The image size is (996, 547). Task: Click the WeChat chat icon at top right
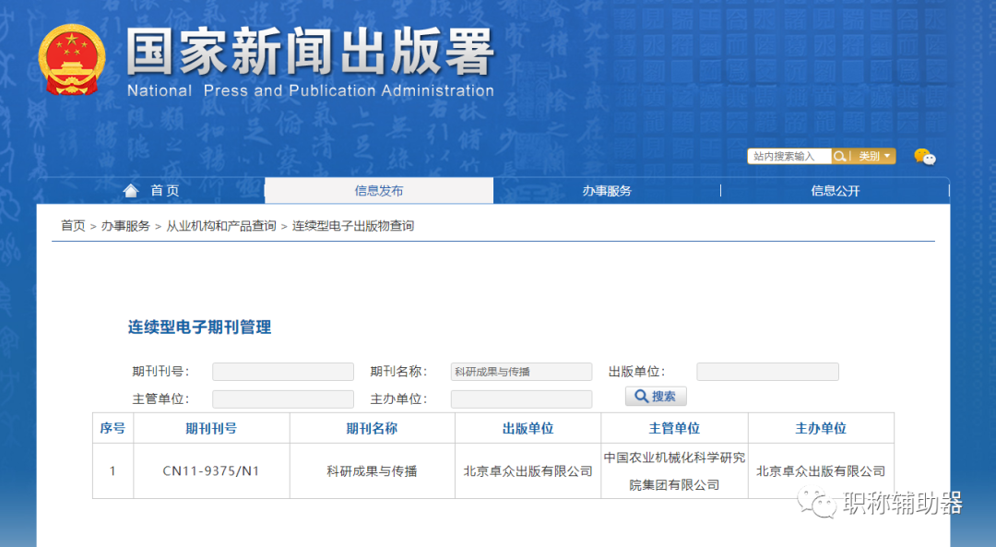coord(925,157)
